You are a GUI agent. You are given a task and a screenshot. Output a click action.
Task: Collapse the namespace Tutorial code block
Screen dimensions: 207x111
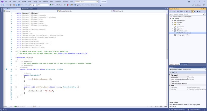click(x=16, y=58)
